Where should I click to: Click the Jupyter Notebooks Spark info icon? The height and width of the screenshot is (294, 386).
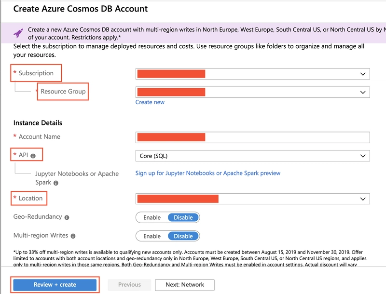tap(56, 183)
